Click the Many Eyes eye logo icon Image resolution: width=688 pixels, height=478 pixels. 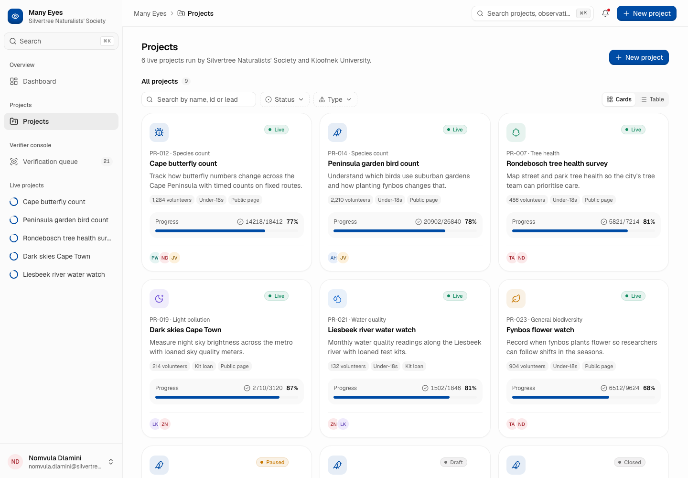pos(15,16)
